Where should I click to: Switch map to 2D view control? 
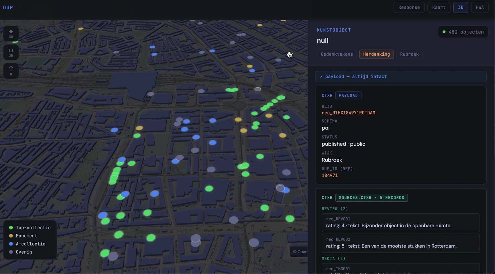point(11,52)
